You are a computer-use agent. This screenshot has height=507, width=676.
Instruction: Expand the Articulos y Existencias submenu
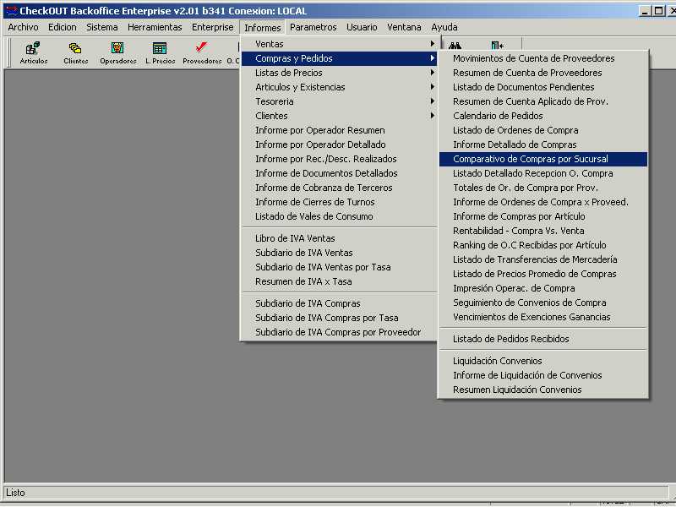coord(340,87)
